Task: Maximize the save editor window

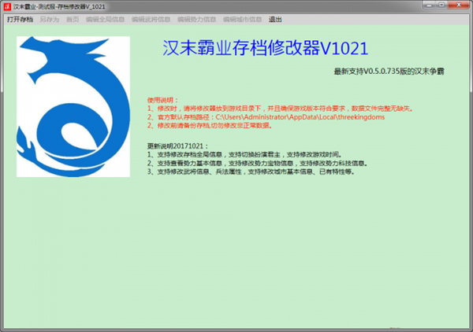Action: click(444, 6)
